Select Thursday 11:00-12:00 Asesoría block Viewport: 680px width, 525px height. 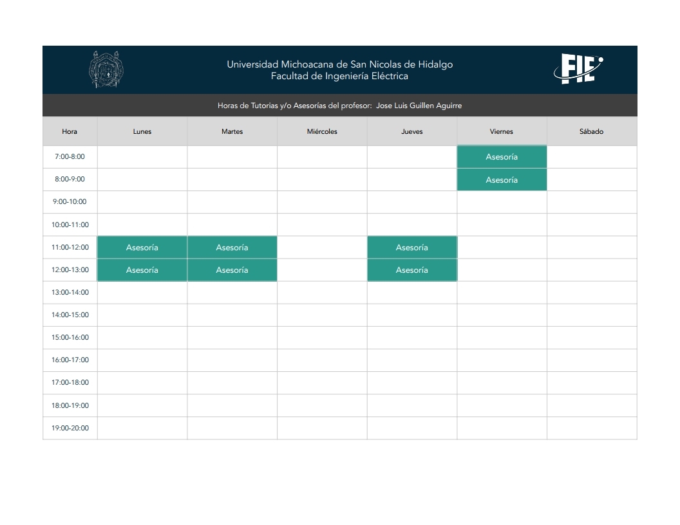coord(412,247)
